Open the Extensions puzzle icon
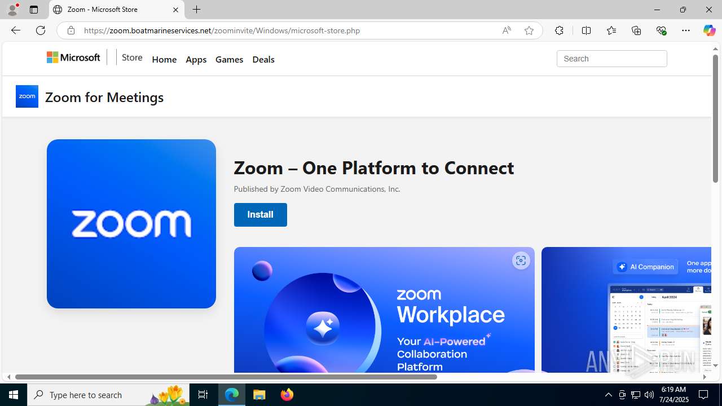722x406 pixels. [559, 30]
